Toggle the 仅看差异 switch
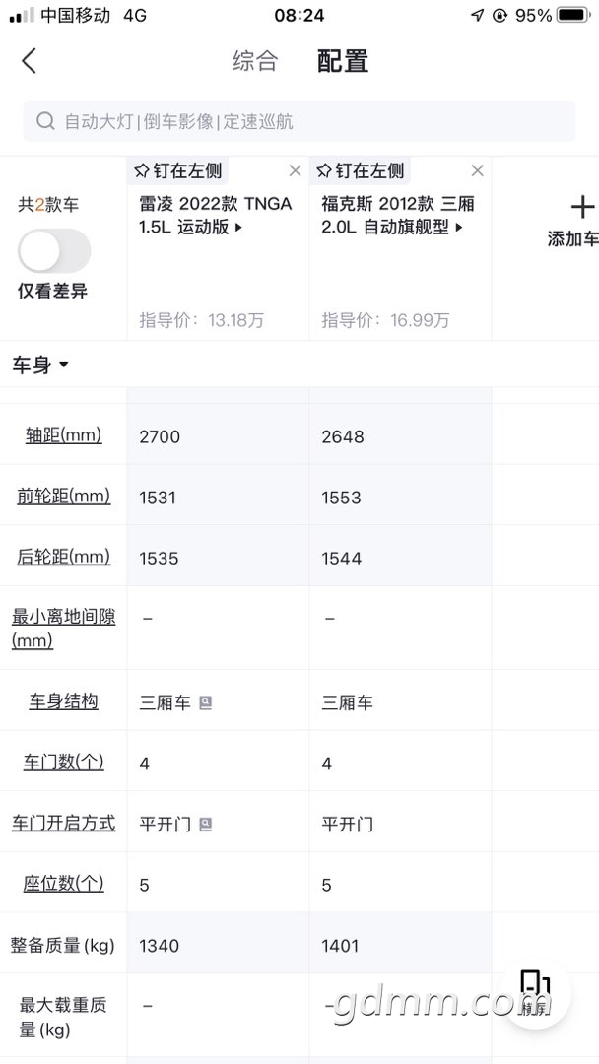This screenshot has width=599, height=1064. point(54,251)
